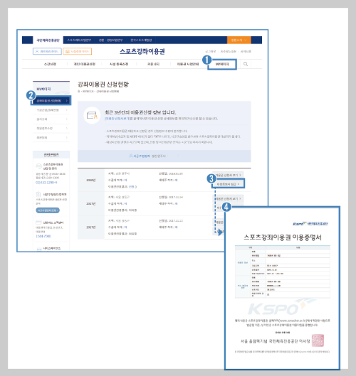Viewport: 356px width, 376px height.
Task: Click the KSPO logo at the certificate top
Action: [x=310, y=224]
